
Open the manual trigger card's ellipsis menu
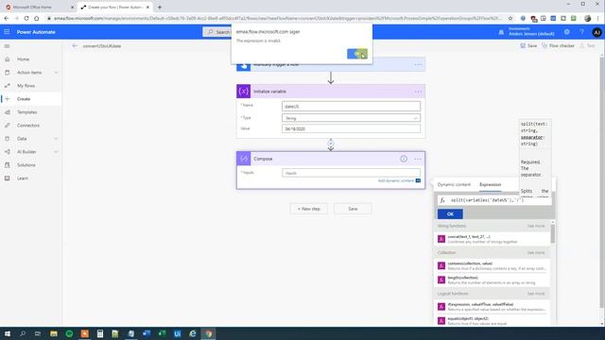418,65
